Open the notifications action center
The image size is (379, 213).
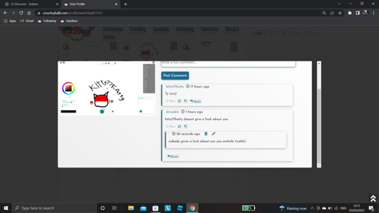[371, 208]
